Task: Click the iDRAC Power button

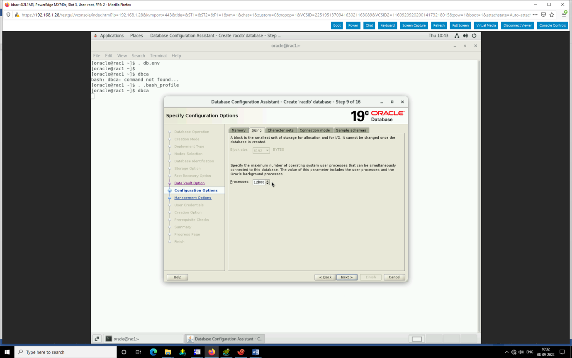Action: pos(353,25)
